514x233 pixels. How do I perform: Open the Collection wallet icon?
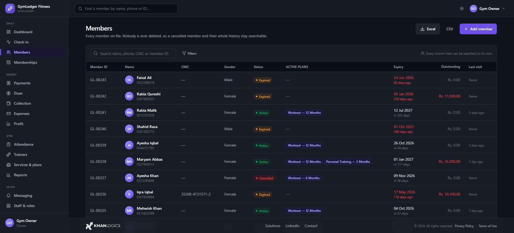(x=9, y=103)
